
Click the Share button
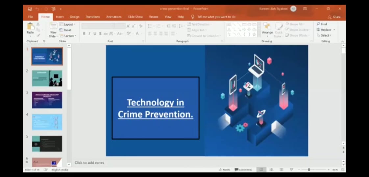point(334,17)
